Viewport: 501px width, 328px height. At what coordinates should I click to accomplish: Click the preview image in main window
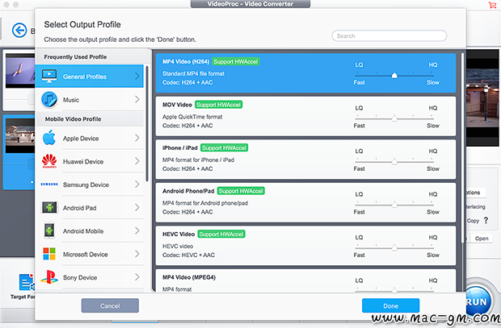coord(482,98)
